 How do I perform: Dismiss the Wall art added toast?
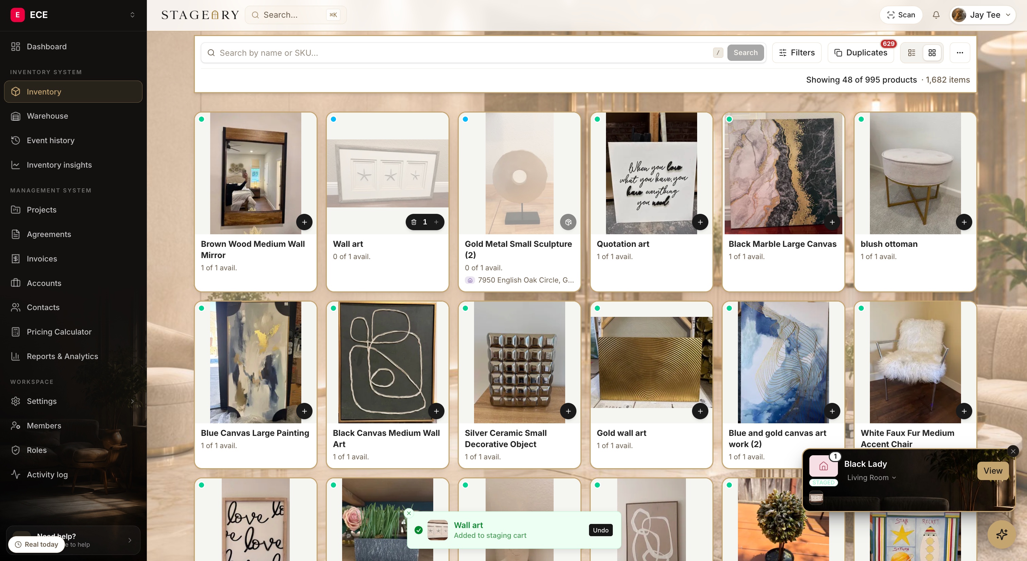click(409, 513)
